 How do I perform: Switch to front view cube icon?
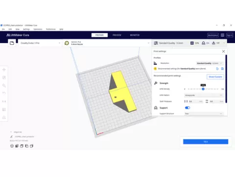point(17,146)
